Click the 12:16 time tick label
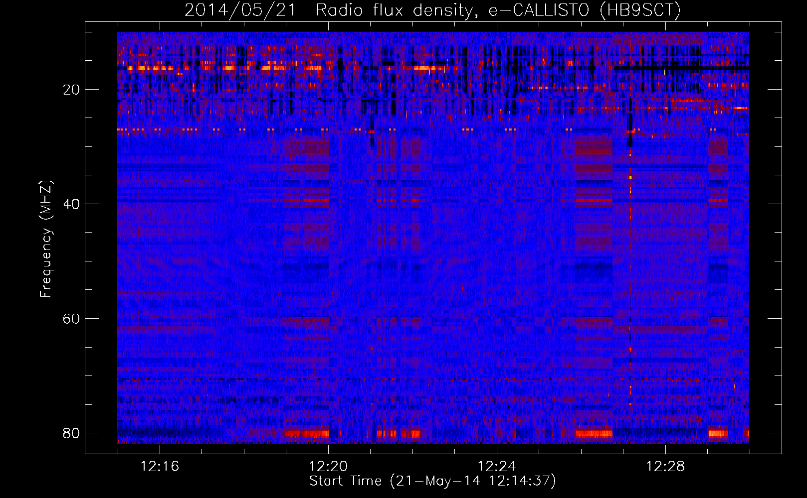The height and width of the screenshot is (498, 807). (160, 467)
